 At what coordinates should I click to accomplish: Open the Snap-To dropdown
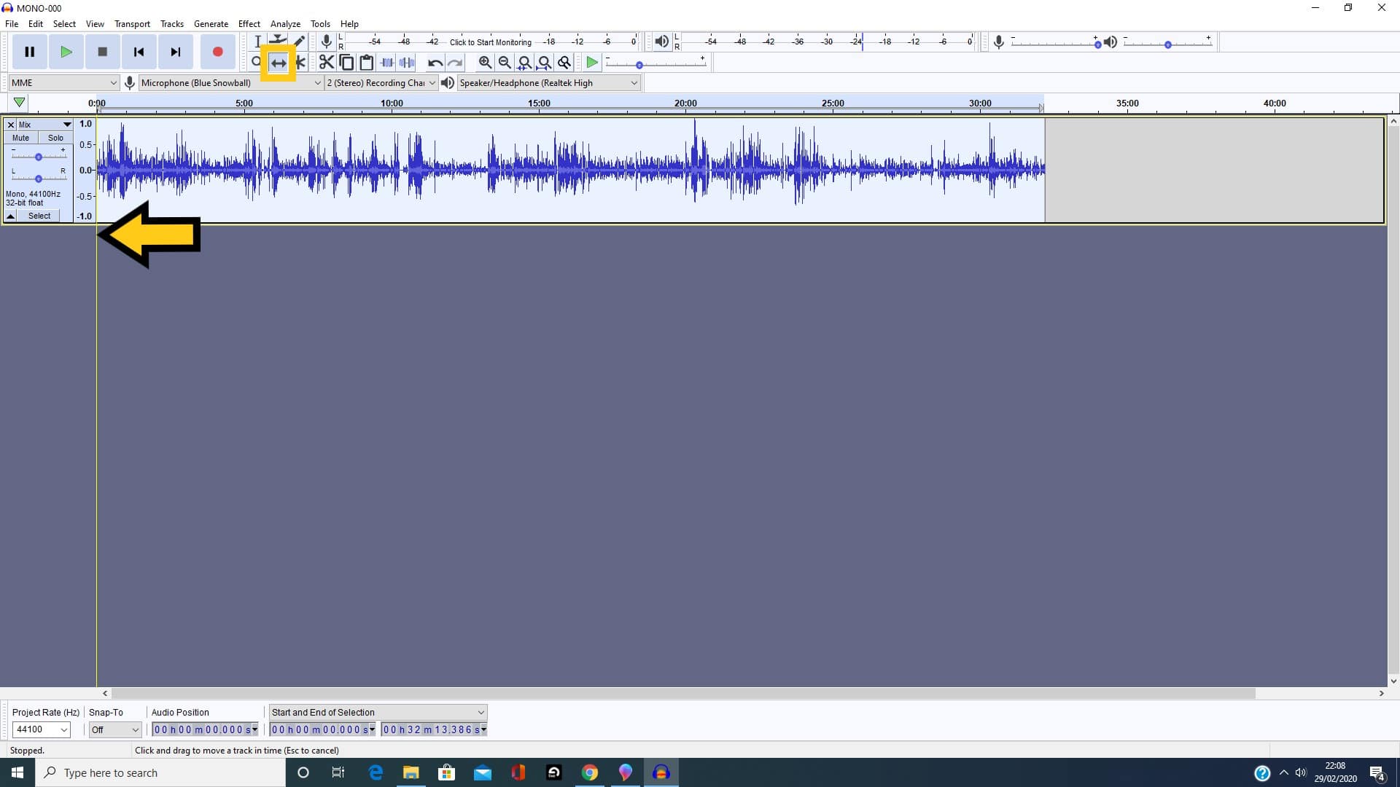tap(114, 729)
